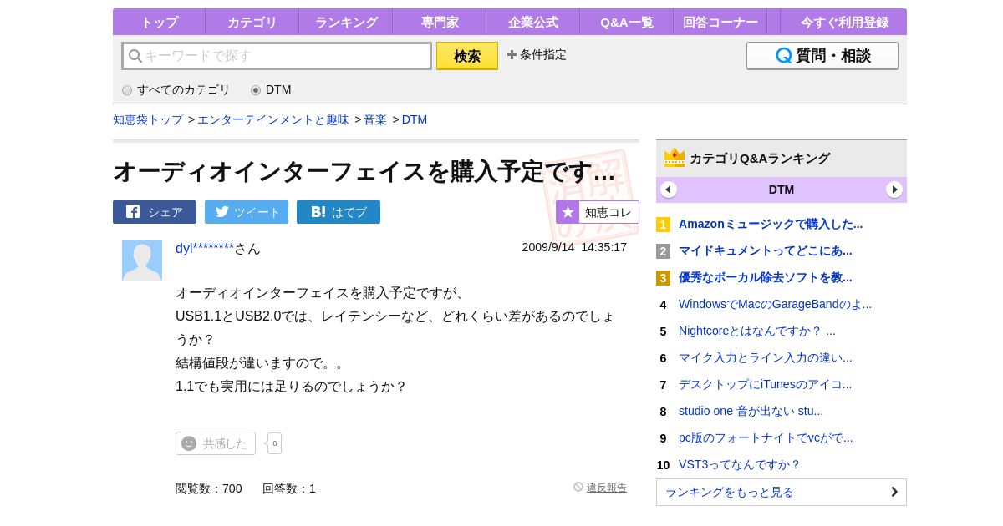Viewport: 1003px width, 526px height.
Task: Show next category with right arrow
Action: point(894,190)
